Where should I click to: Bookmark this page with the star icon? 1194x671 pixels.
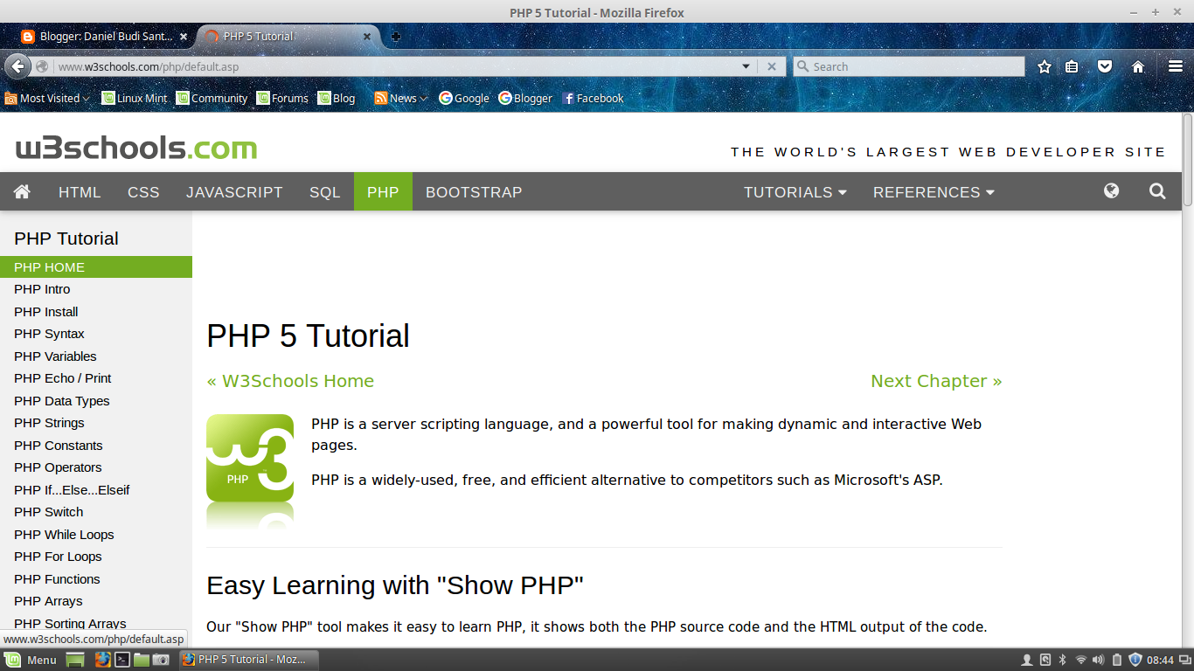point(1044,66)
